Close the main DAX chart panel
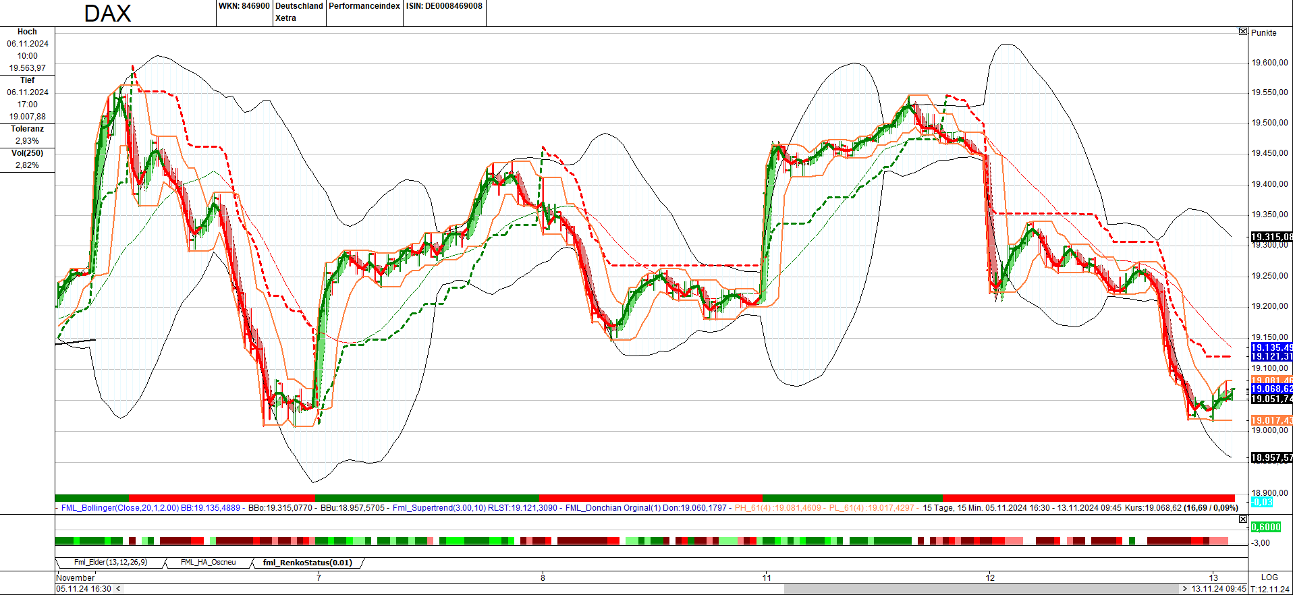 (x=1243, y=32)
